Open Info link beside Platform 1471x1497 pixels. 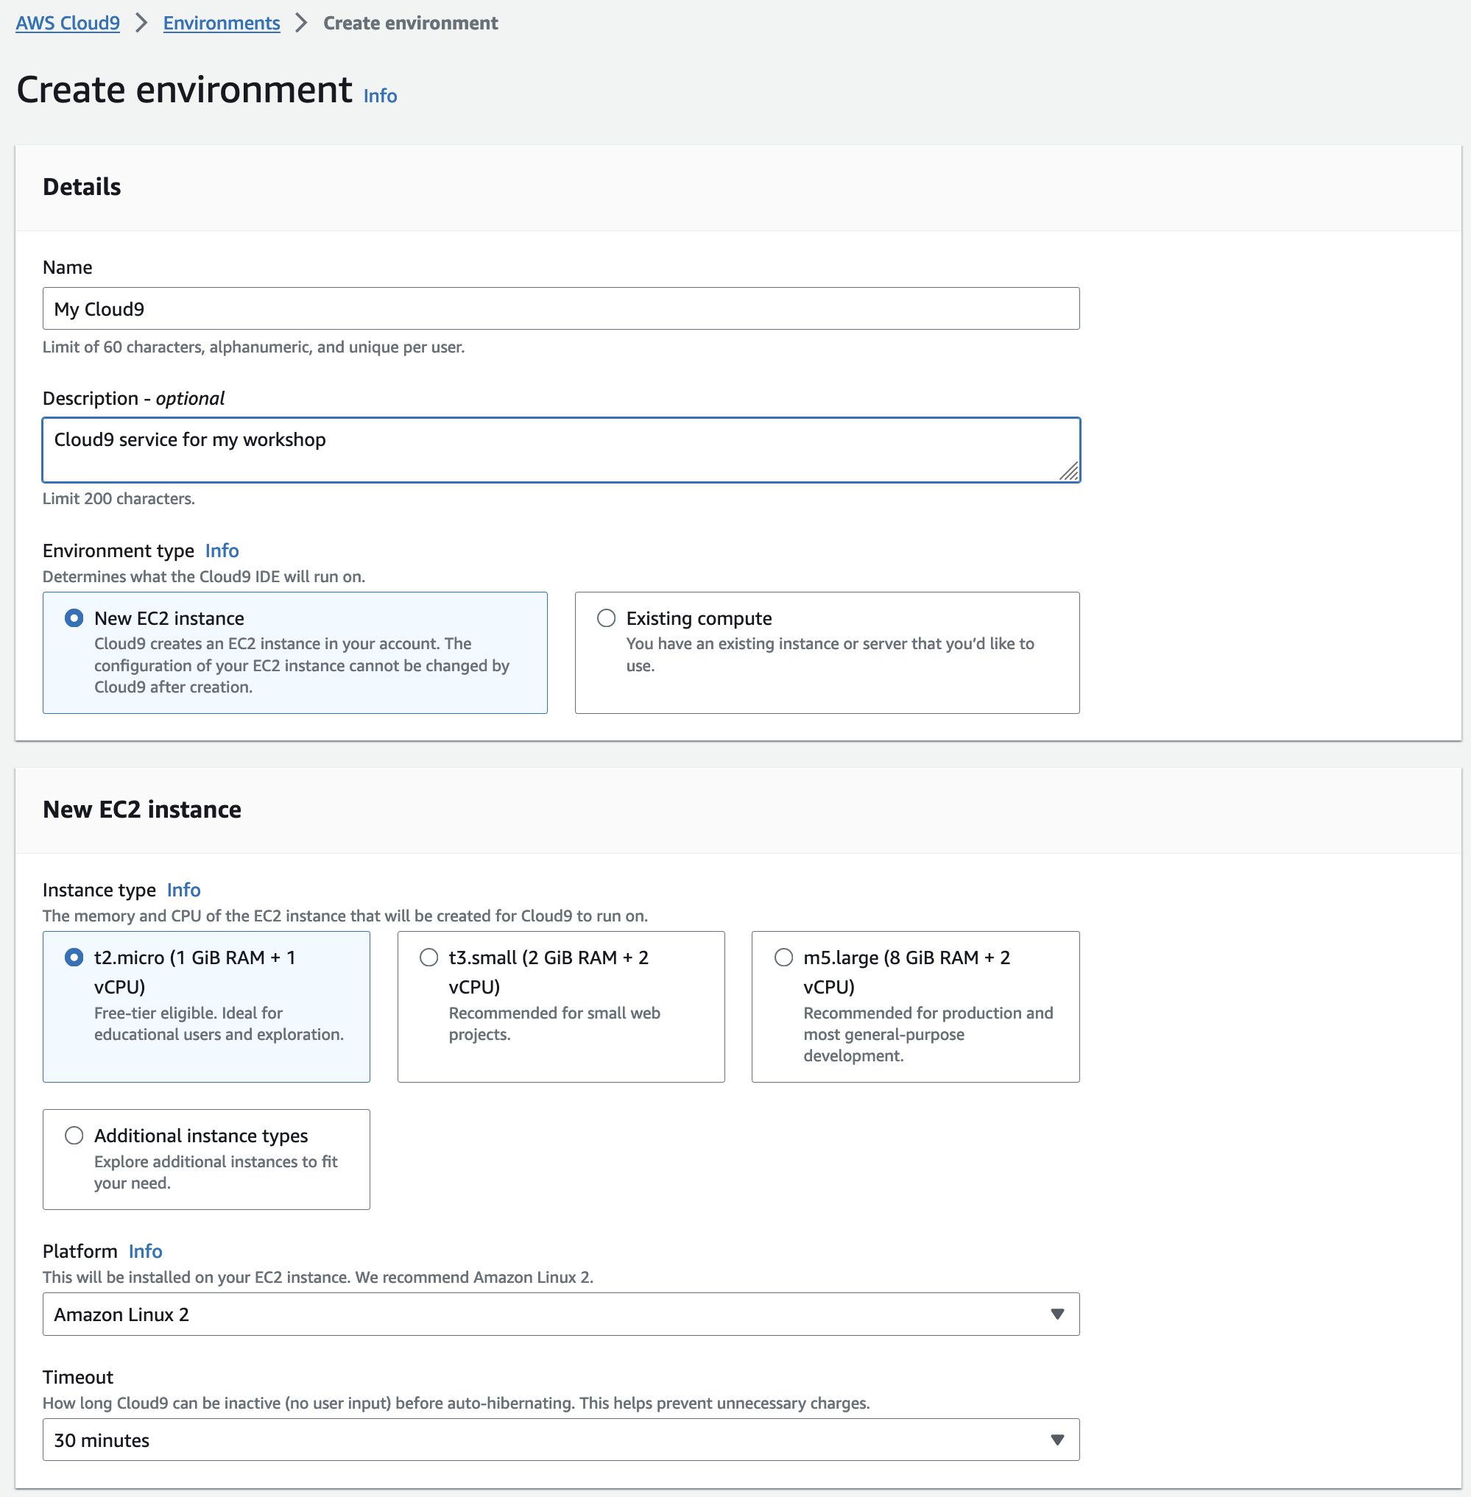tap(145, 1251)
